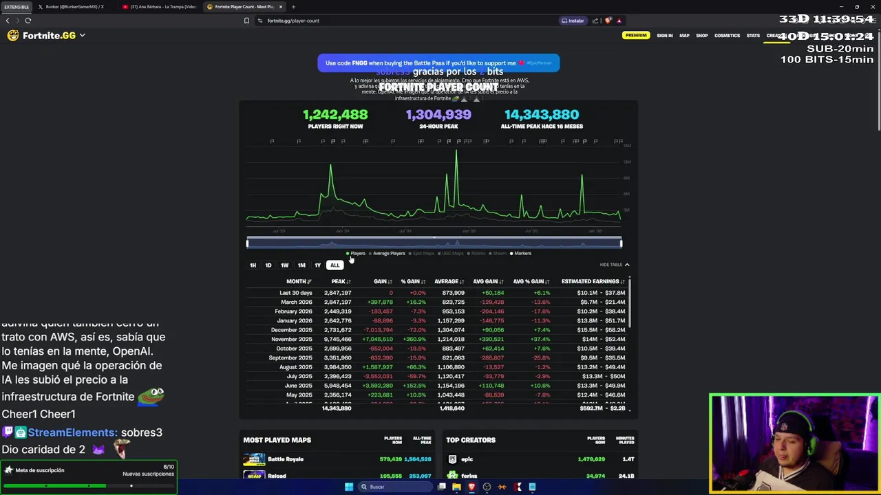Click the Battle Royale map thumbnail
The width and height of the screenshot is (881, 495).
point(253,459)
